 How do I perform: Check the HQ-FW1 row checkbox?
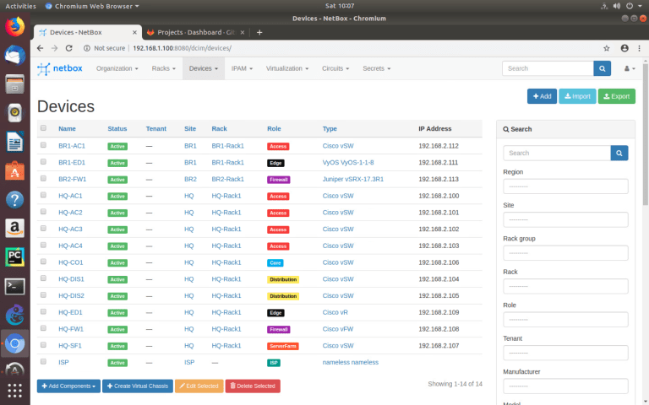[43, 328]
